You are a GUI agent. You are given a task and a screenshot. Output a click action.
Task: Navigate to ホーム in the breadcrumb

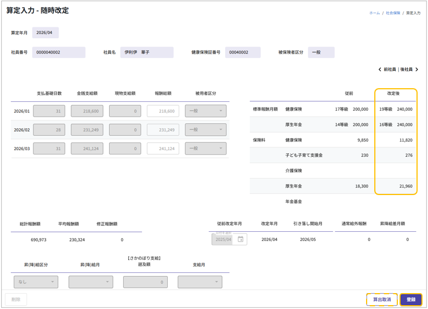[374, 13]
